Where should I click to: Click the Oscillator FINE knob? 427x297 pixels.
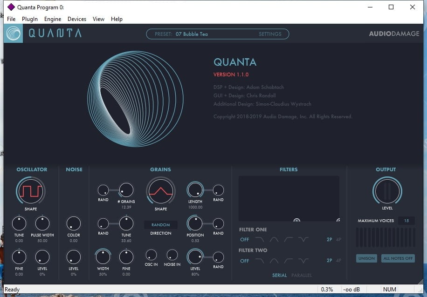coord(19,257)
